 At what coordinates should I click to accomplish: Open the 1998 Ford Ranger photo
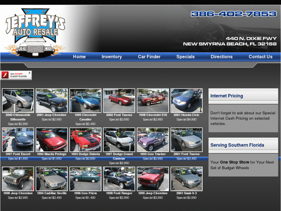[x=119, y=179]
